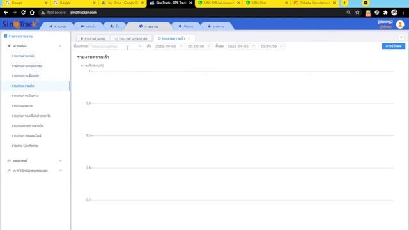Go back with the browser back arrow
The height and width of the screenshot is (230, 409).
6,13
